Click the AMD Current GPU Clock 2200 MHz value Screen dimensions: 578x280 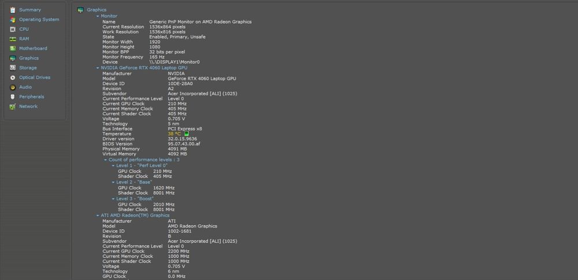click(x=179, y=251)
